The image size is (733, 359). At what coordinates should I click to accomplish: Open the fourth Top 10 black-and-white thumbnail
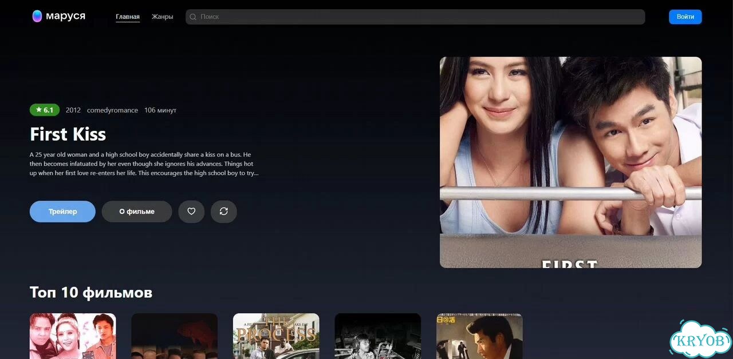(377, 336)
